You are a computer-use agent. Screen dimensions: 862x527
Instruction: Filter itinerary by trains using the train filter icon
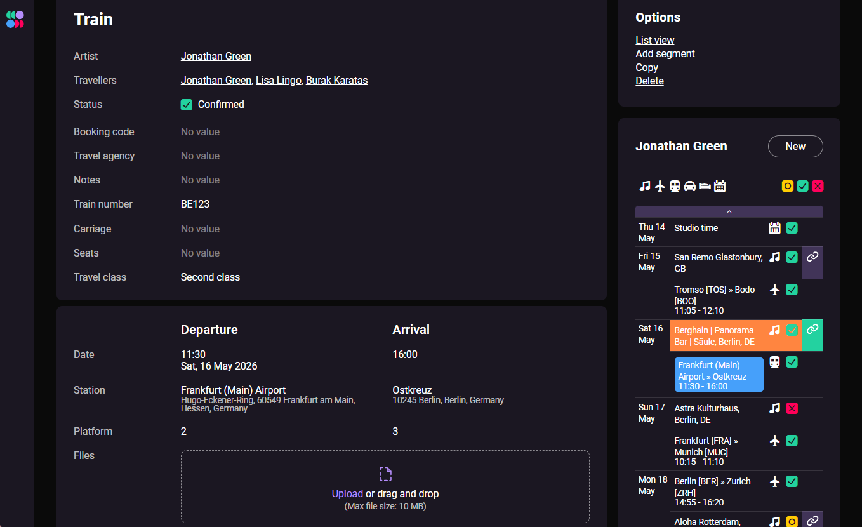pyautogui.click(x=675, y=186)
